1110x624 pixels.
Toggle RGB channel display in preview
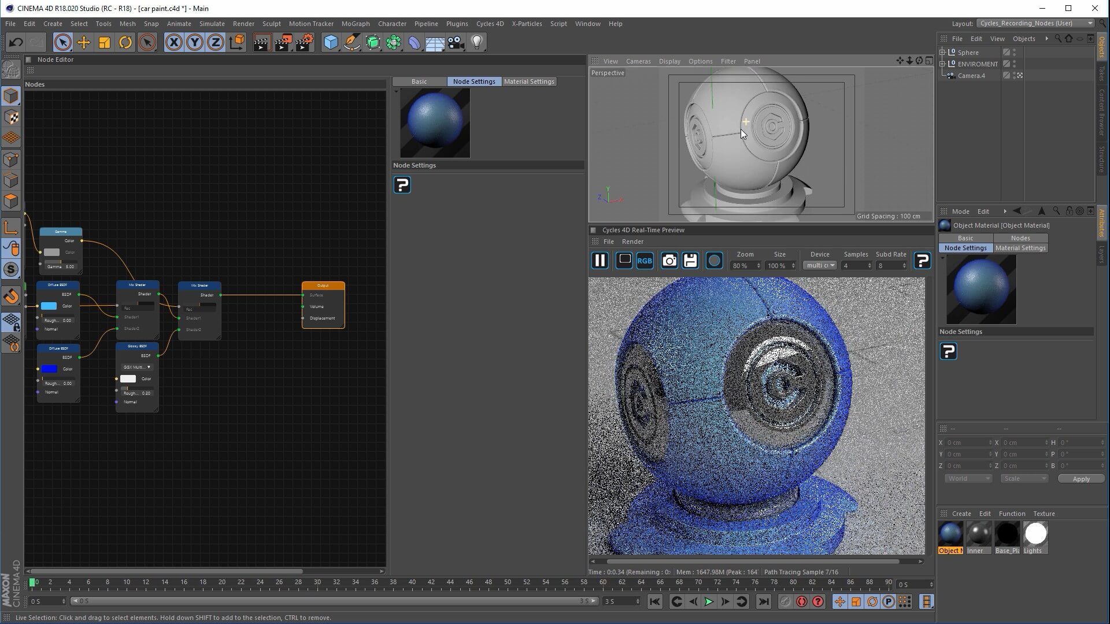point(645,261)
